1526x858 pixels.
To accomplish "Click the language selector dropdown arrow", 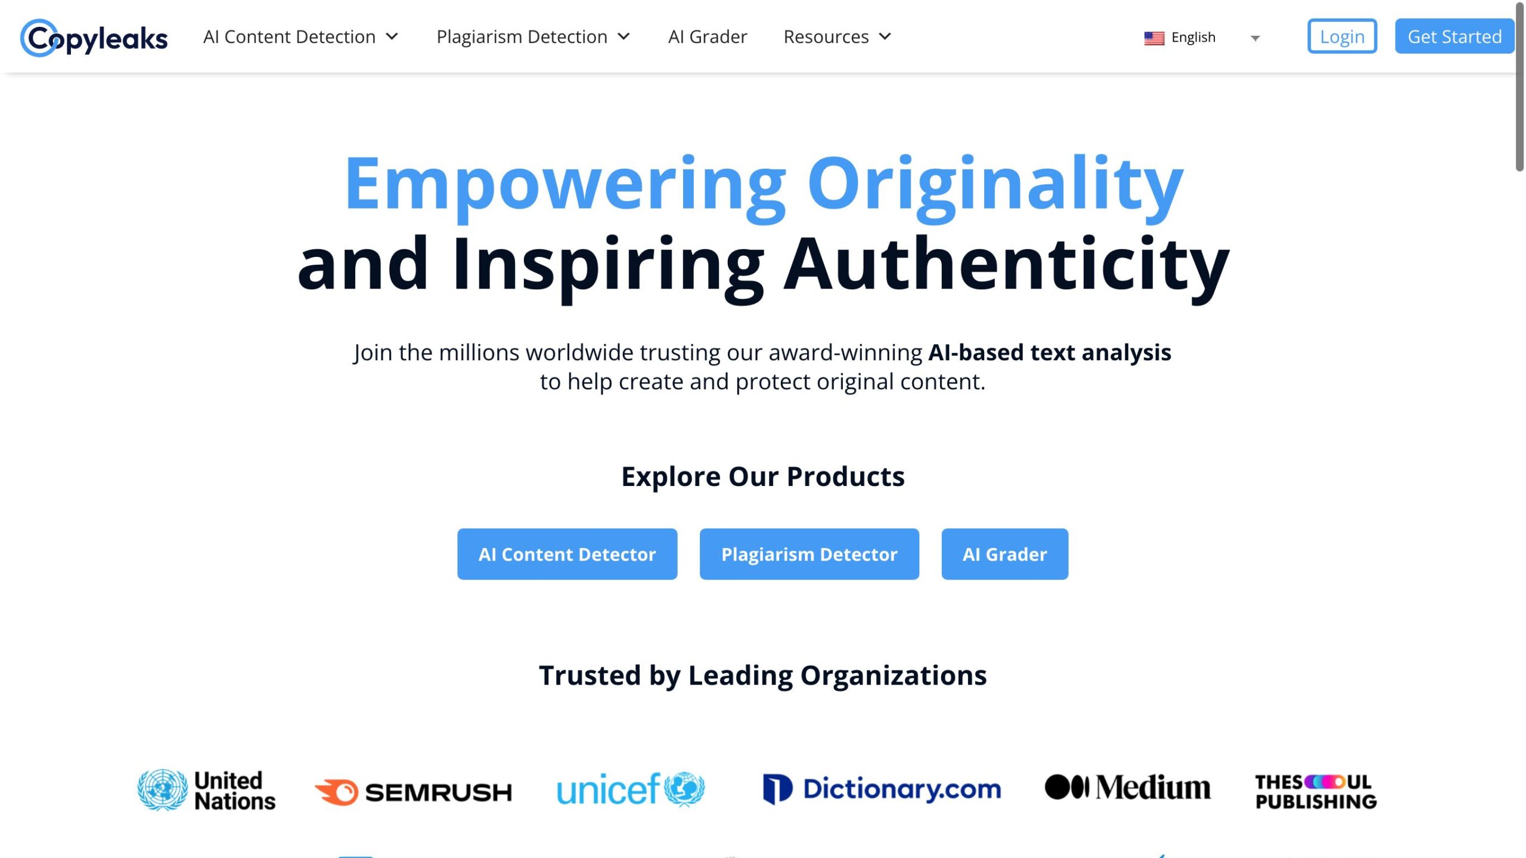I will (x=1257, y=37).
